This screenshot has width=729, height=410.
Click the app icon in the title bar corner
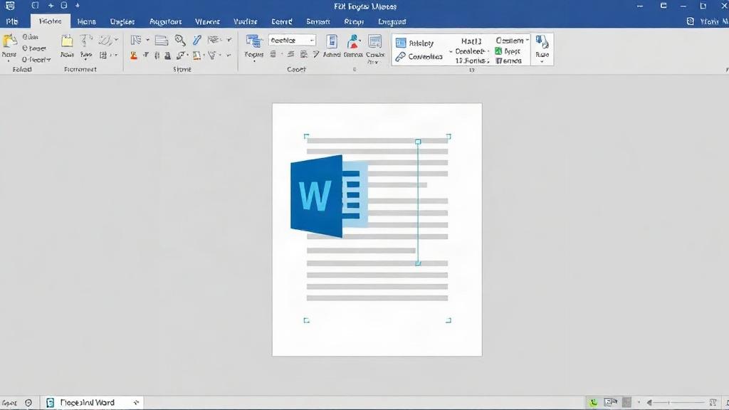(10, 6)
